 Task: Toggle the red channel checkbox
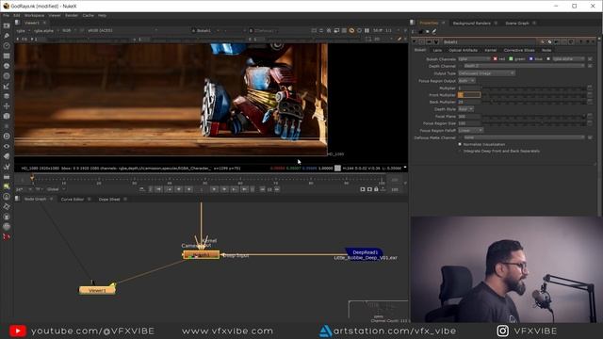click(496, 58)
